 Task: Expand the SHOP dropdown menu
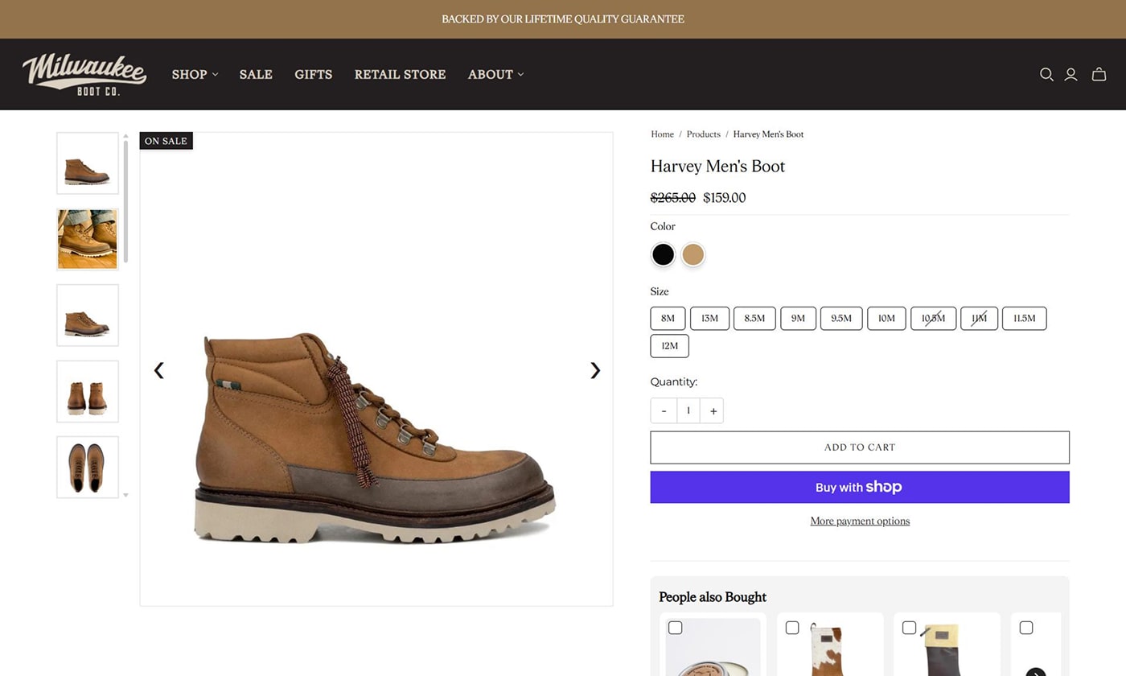coord(195,74)
